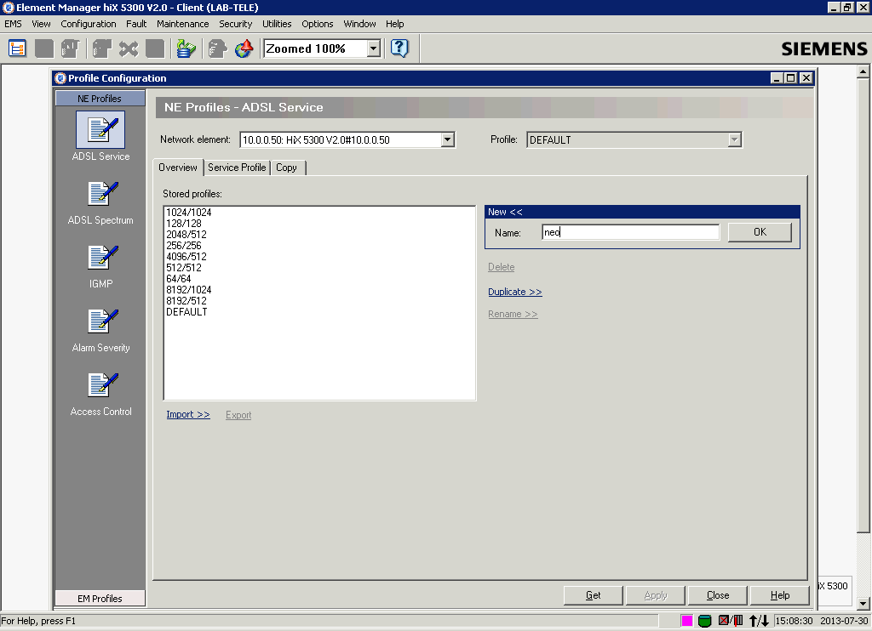872x631 pixels.
Task: Expand the Duplicate >> link
Action: pyautogui.click(x=515, y=292)
